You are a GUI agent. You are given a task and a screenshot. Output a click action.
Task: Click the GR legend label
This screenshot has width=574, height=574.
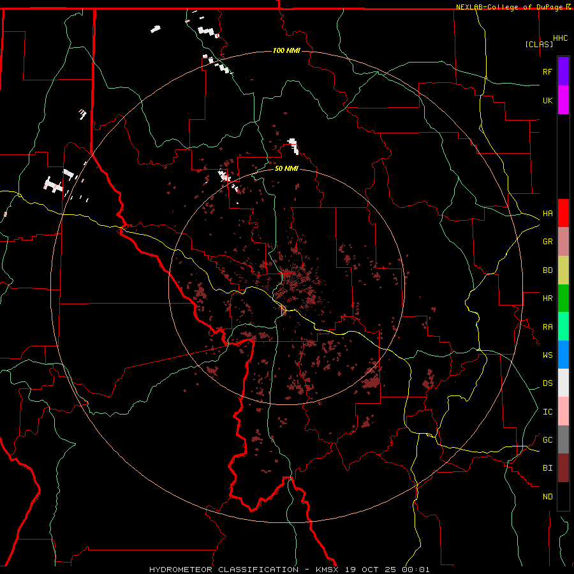tap(547, 242)
